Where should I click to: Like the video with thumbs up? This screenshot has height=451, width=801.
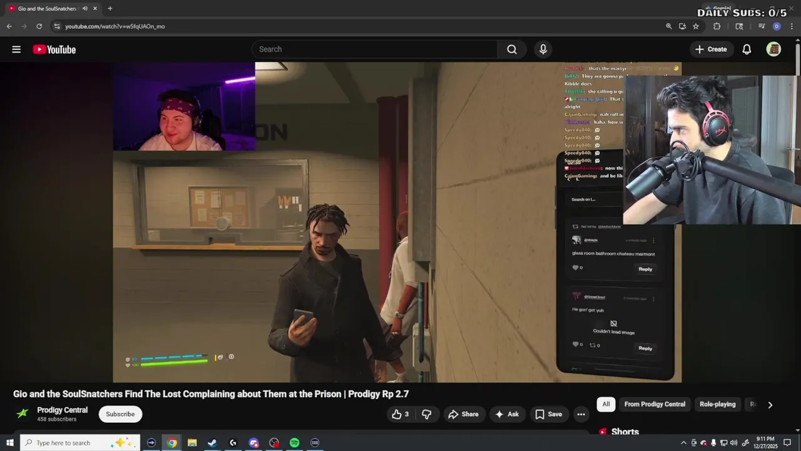click(400, 414)
